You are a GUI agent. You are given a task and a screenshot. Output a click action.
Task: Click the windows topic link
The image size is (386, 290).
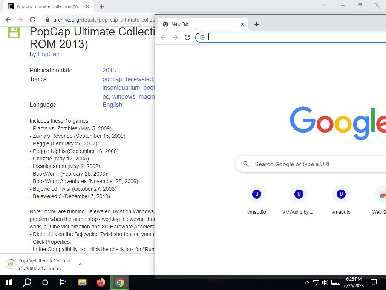124,96
